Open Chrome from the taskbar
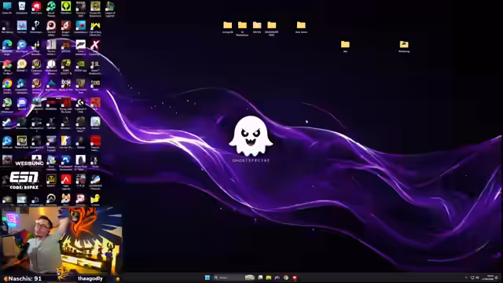This screenshot has width=503, height=283. [x=286, y=277]
